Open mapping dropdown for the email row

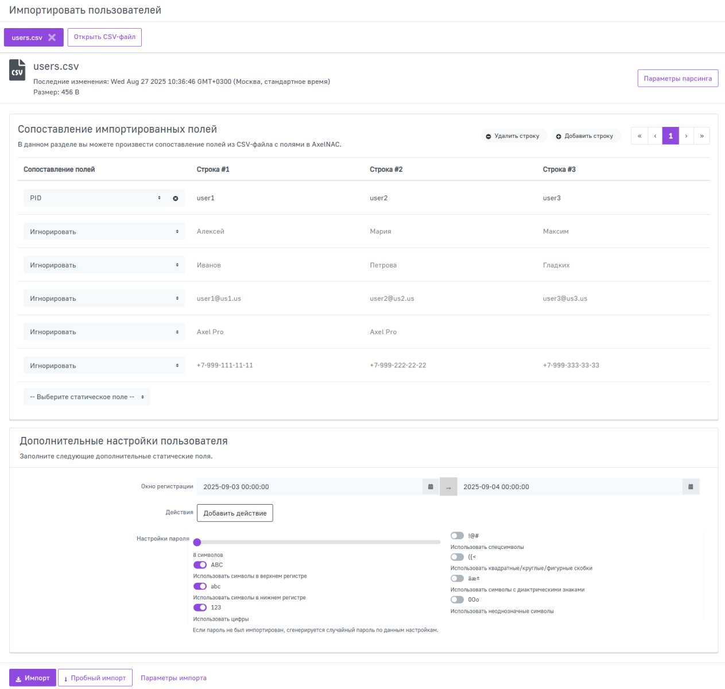104,299
